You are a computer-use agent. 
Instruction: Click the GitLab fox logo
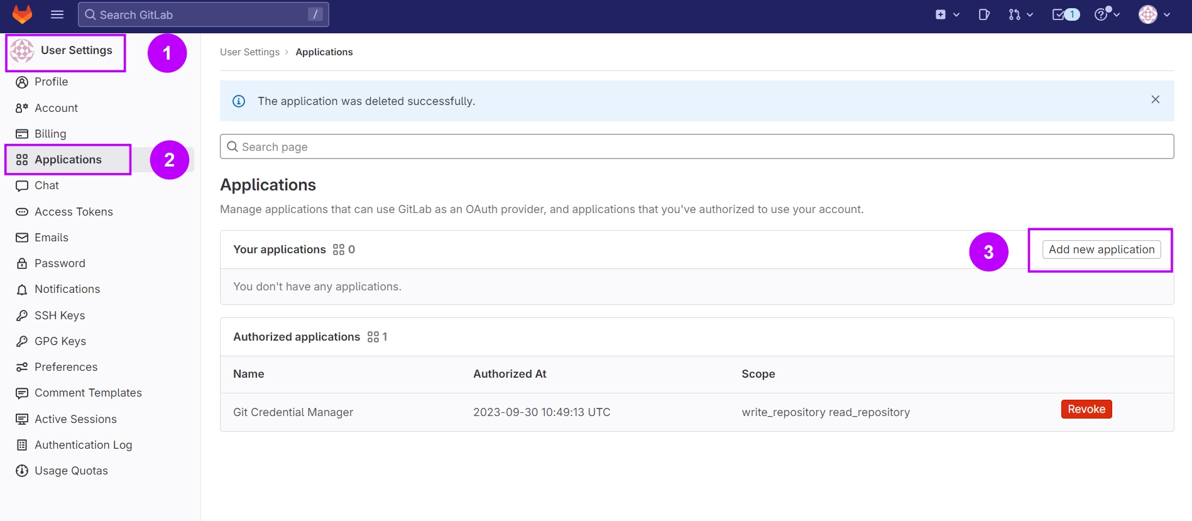pyautogui.click(x=22, y=14)
